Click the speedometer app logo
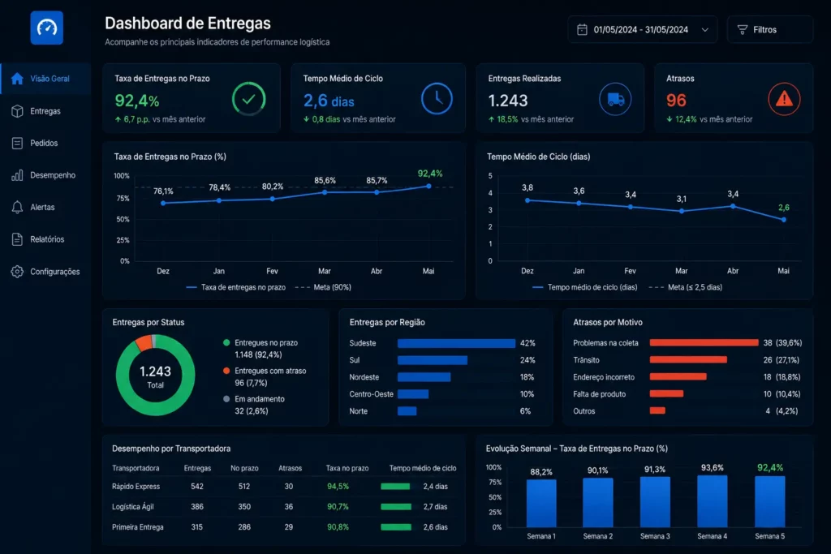Viewport: 831px width, 554px height. (46, 28)
